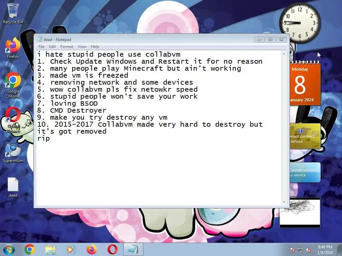Launch Chrome from the taskbar
The width and height of the screenshot is (342, 256).
[30, 249]
